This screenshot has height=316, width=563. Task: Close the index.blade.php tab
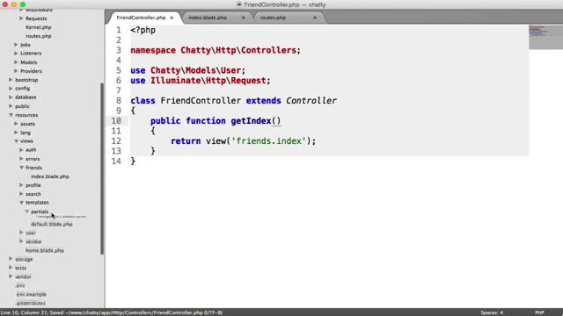(243, 18)
